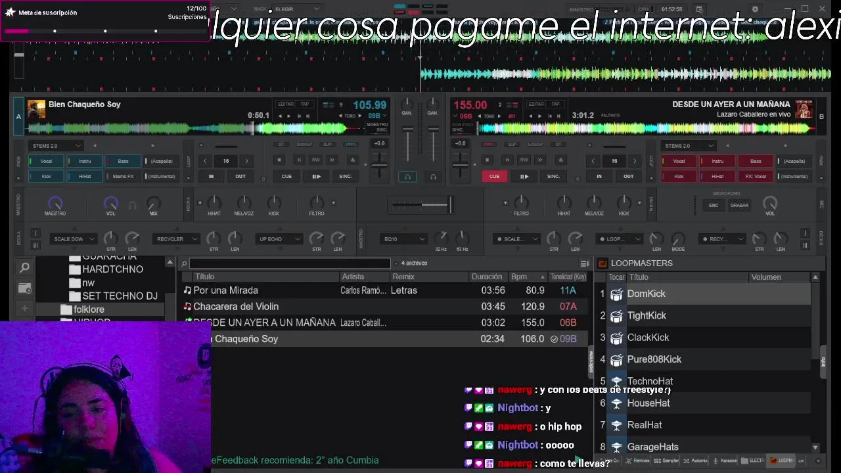Click deck A rewind double-arrow icon

point(299,160)
